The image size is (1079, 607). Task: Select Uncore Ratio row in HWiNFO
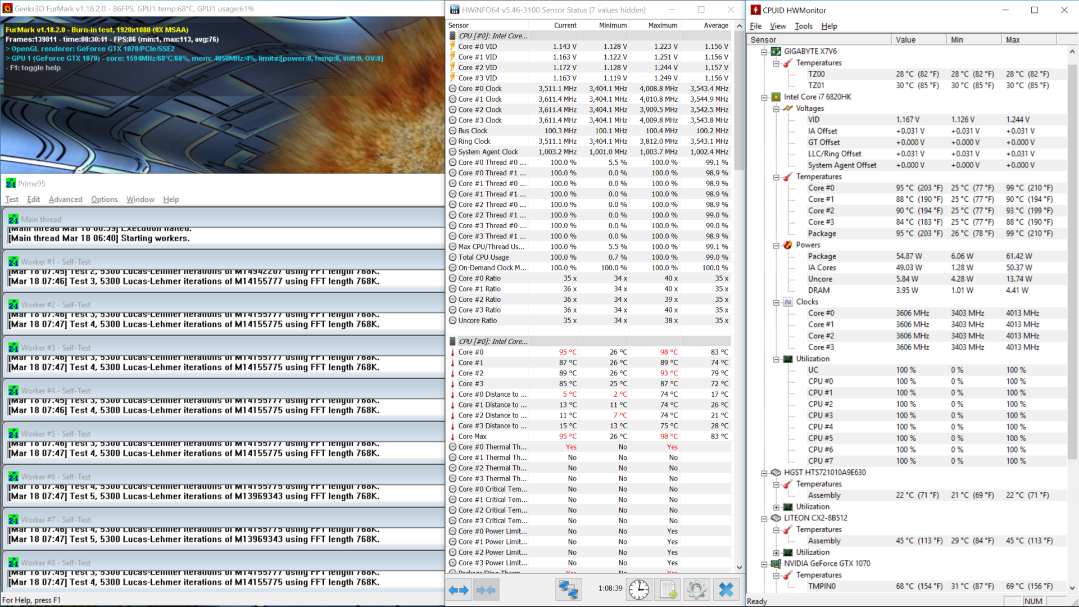(x=589, y=320)
